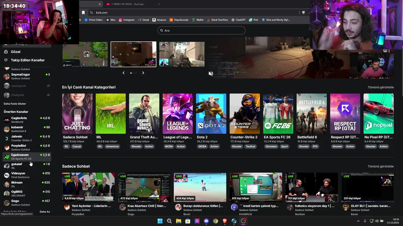Open the Pixlr bookmark
403x226 pixels.
tap(253, 20)
